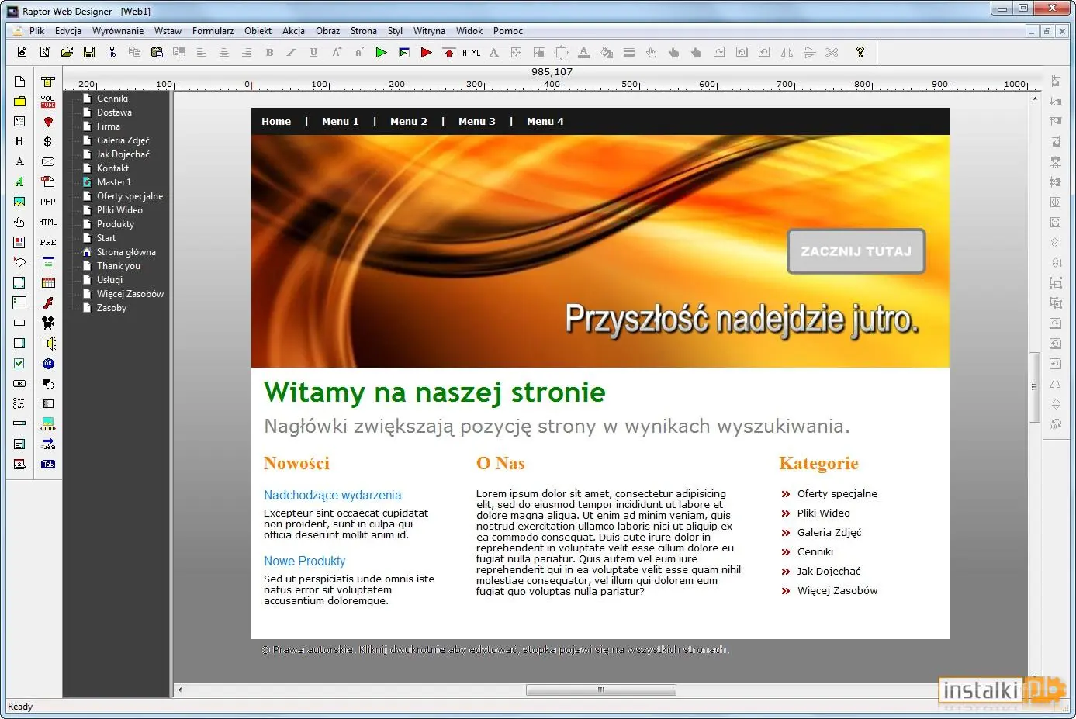1076x719 pixels.
Task: Click the Prawa autorskie footer text
Action: pos(495,649)
